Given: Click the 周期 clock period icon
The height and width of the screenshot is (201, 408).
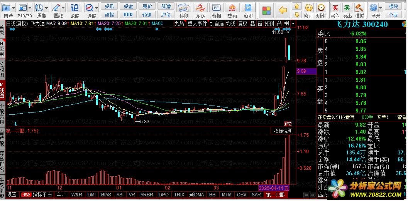Looking at the screenshot, I should coord(39,7).
